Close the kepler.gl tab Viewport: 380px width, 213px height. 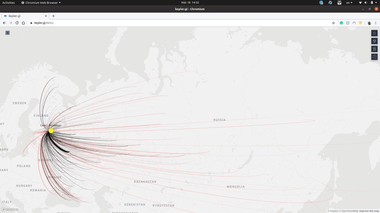(x=46, y=16)
